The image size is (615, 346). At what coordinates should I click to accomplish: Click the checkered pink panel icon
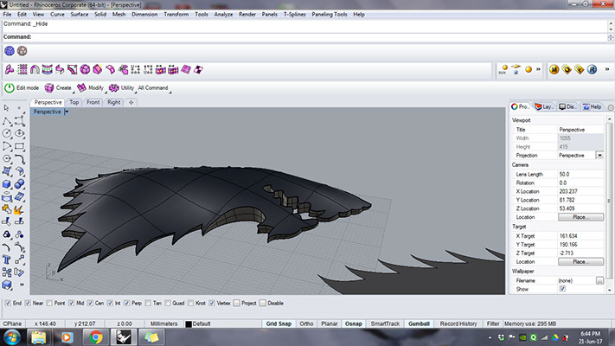198,70
